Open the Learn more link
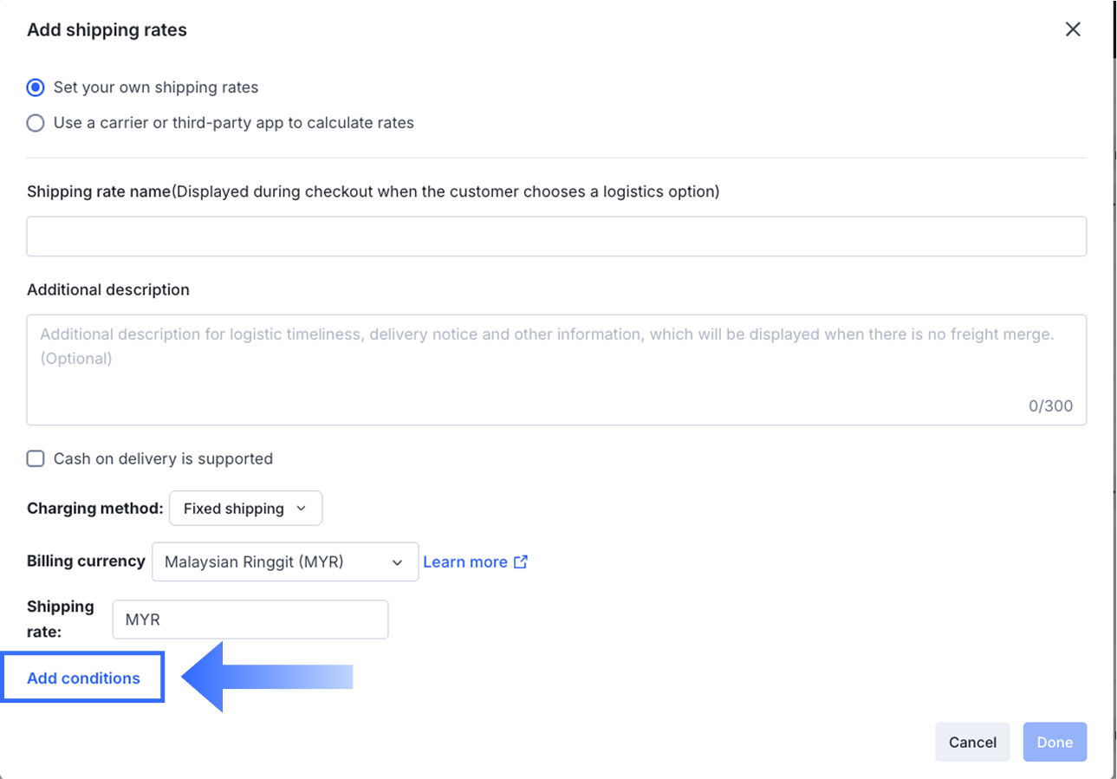Image resolution: width=1117 pixels, height=779 pixels. coord(465,562)
